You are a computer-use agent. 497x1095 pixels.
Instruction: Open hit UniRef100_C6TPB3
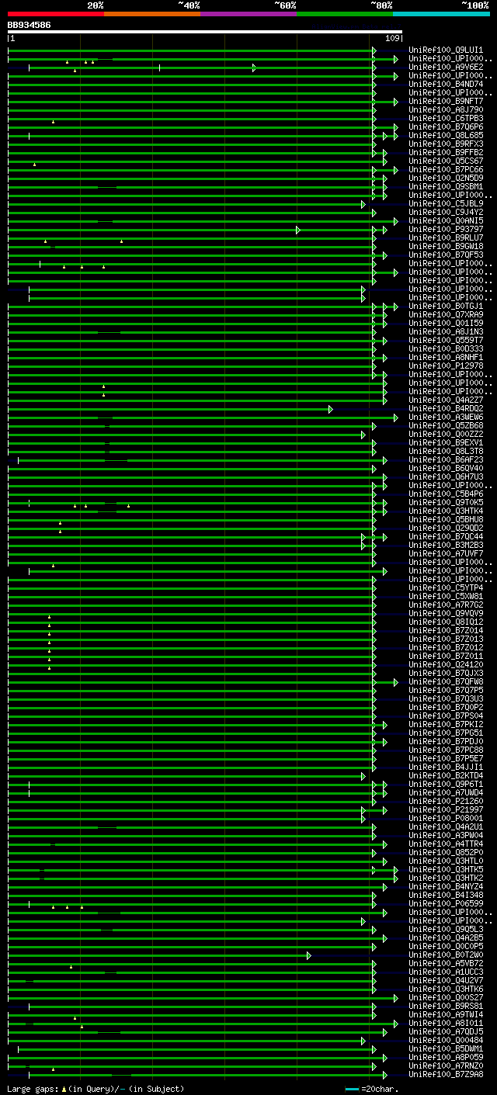446,119
